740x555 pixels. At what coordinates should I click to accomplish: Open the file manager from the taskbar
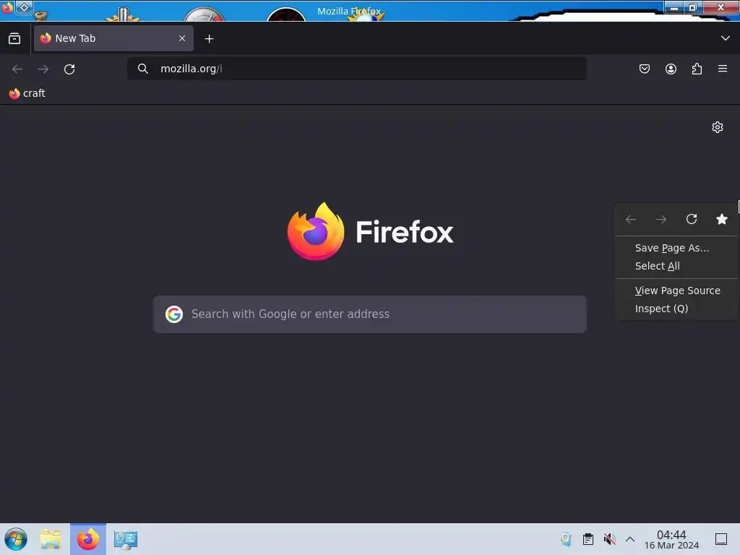coord(51,539)
